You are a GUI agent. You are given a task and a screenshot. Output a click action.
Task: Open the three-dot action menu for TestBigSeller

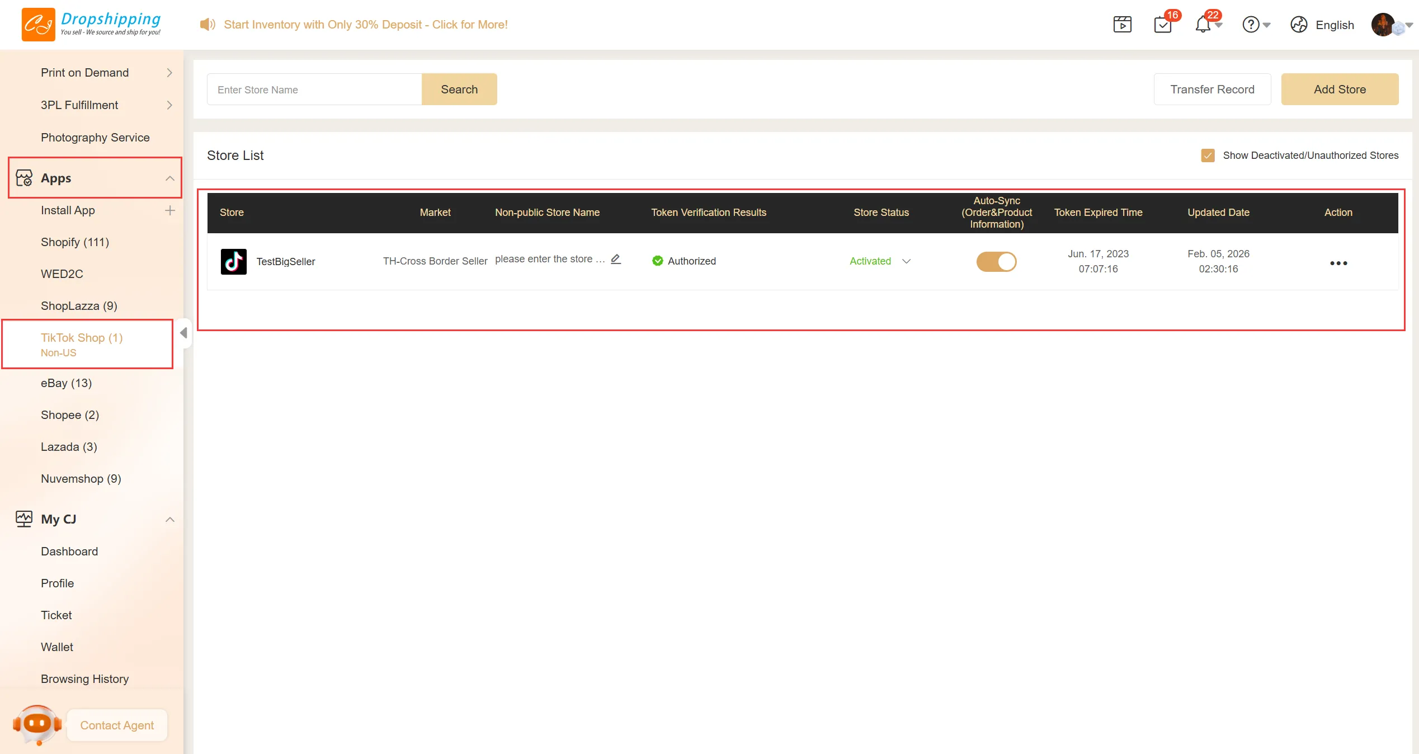click(1338, 263)
